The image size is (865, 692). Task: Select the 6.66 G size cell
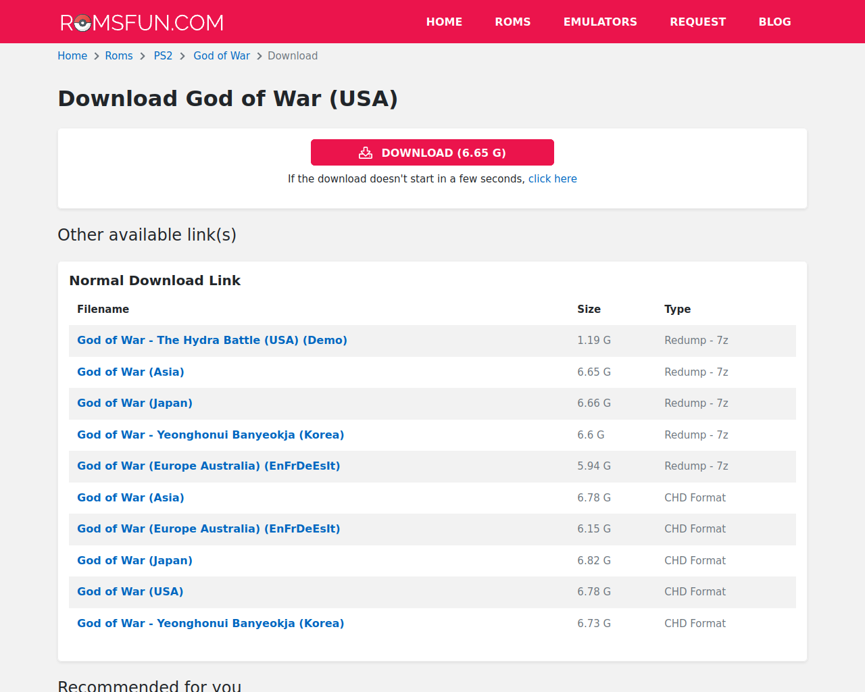594,403
